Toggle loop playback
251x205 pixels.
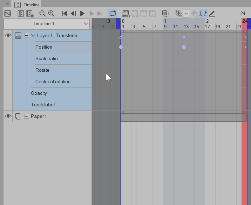click(x=113, y=14)
